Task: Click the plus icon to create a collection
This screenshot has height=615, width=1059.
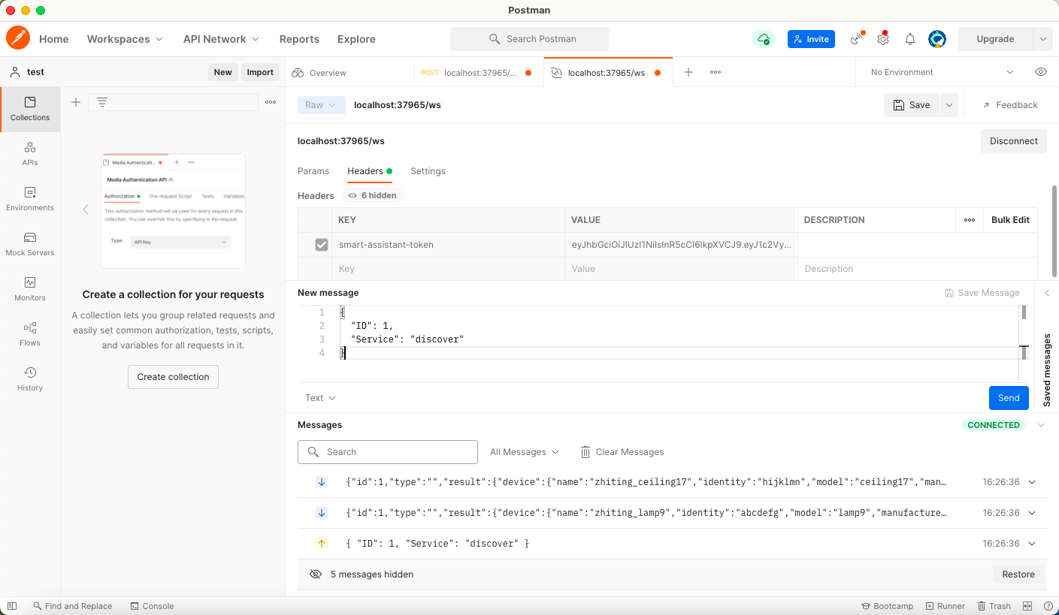Action: 76,102
